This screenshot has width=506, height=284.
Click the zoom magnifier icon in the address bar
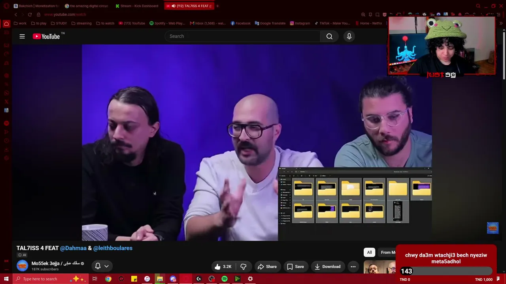[363, 15]
